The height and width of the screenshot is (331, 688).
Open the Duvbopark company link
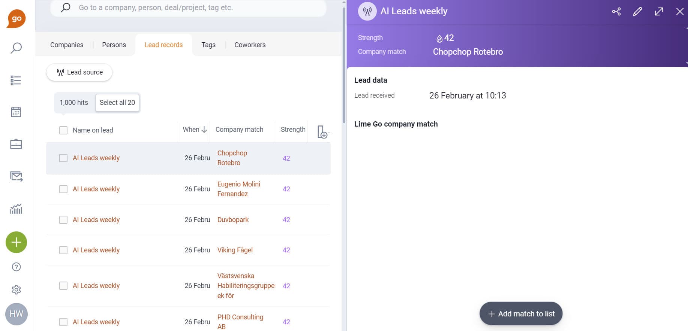pos(233,220)
